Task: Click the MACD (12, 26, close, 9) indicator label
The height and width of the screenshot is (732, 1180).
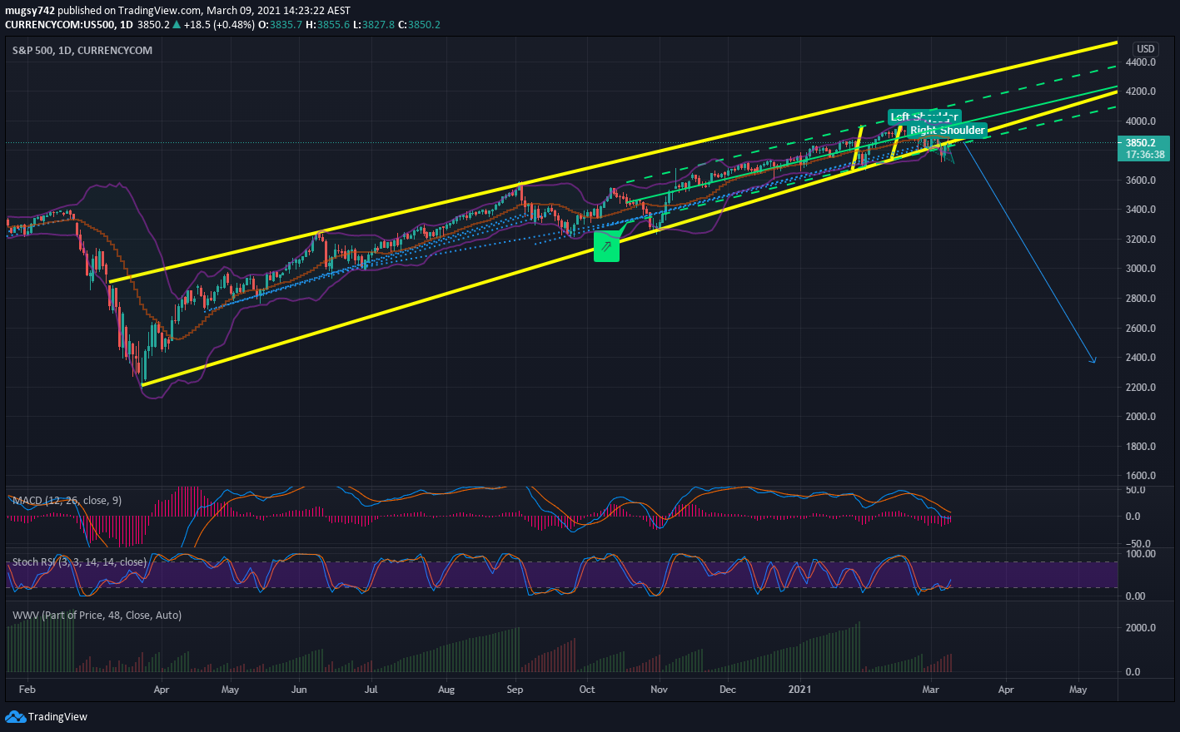Action: click(x=67, y=501)
